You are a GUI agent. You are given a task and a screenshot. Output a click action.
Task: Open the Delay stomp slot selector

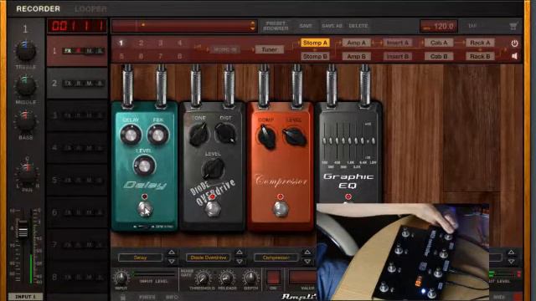point(141,258)
